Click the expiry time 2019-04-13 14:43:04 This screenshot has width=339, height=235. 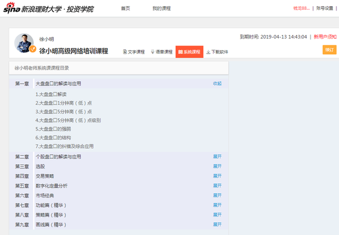coord(284,37)
